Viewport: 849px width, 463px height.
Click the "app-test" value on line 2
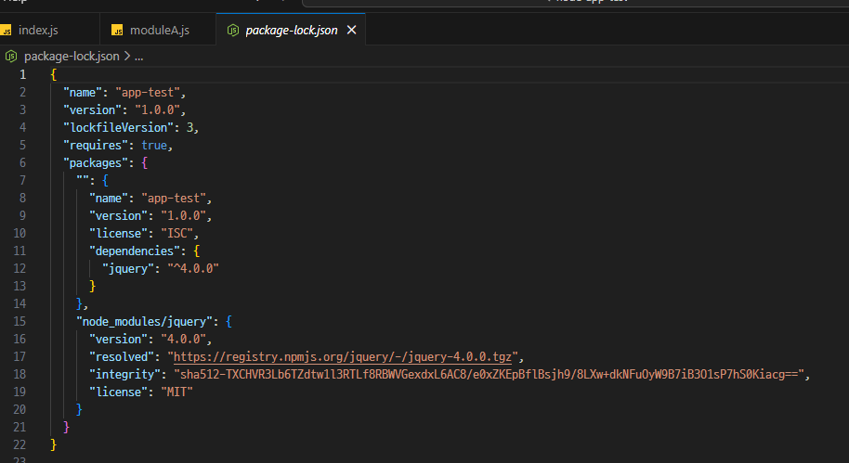[x=148, y=93]
